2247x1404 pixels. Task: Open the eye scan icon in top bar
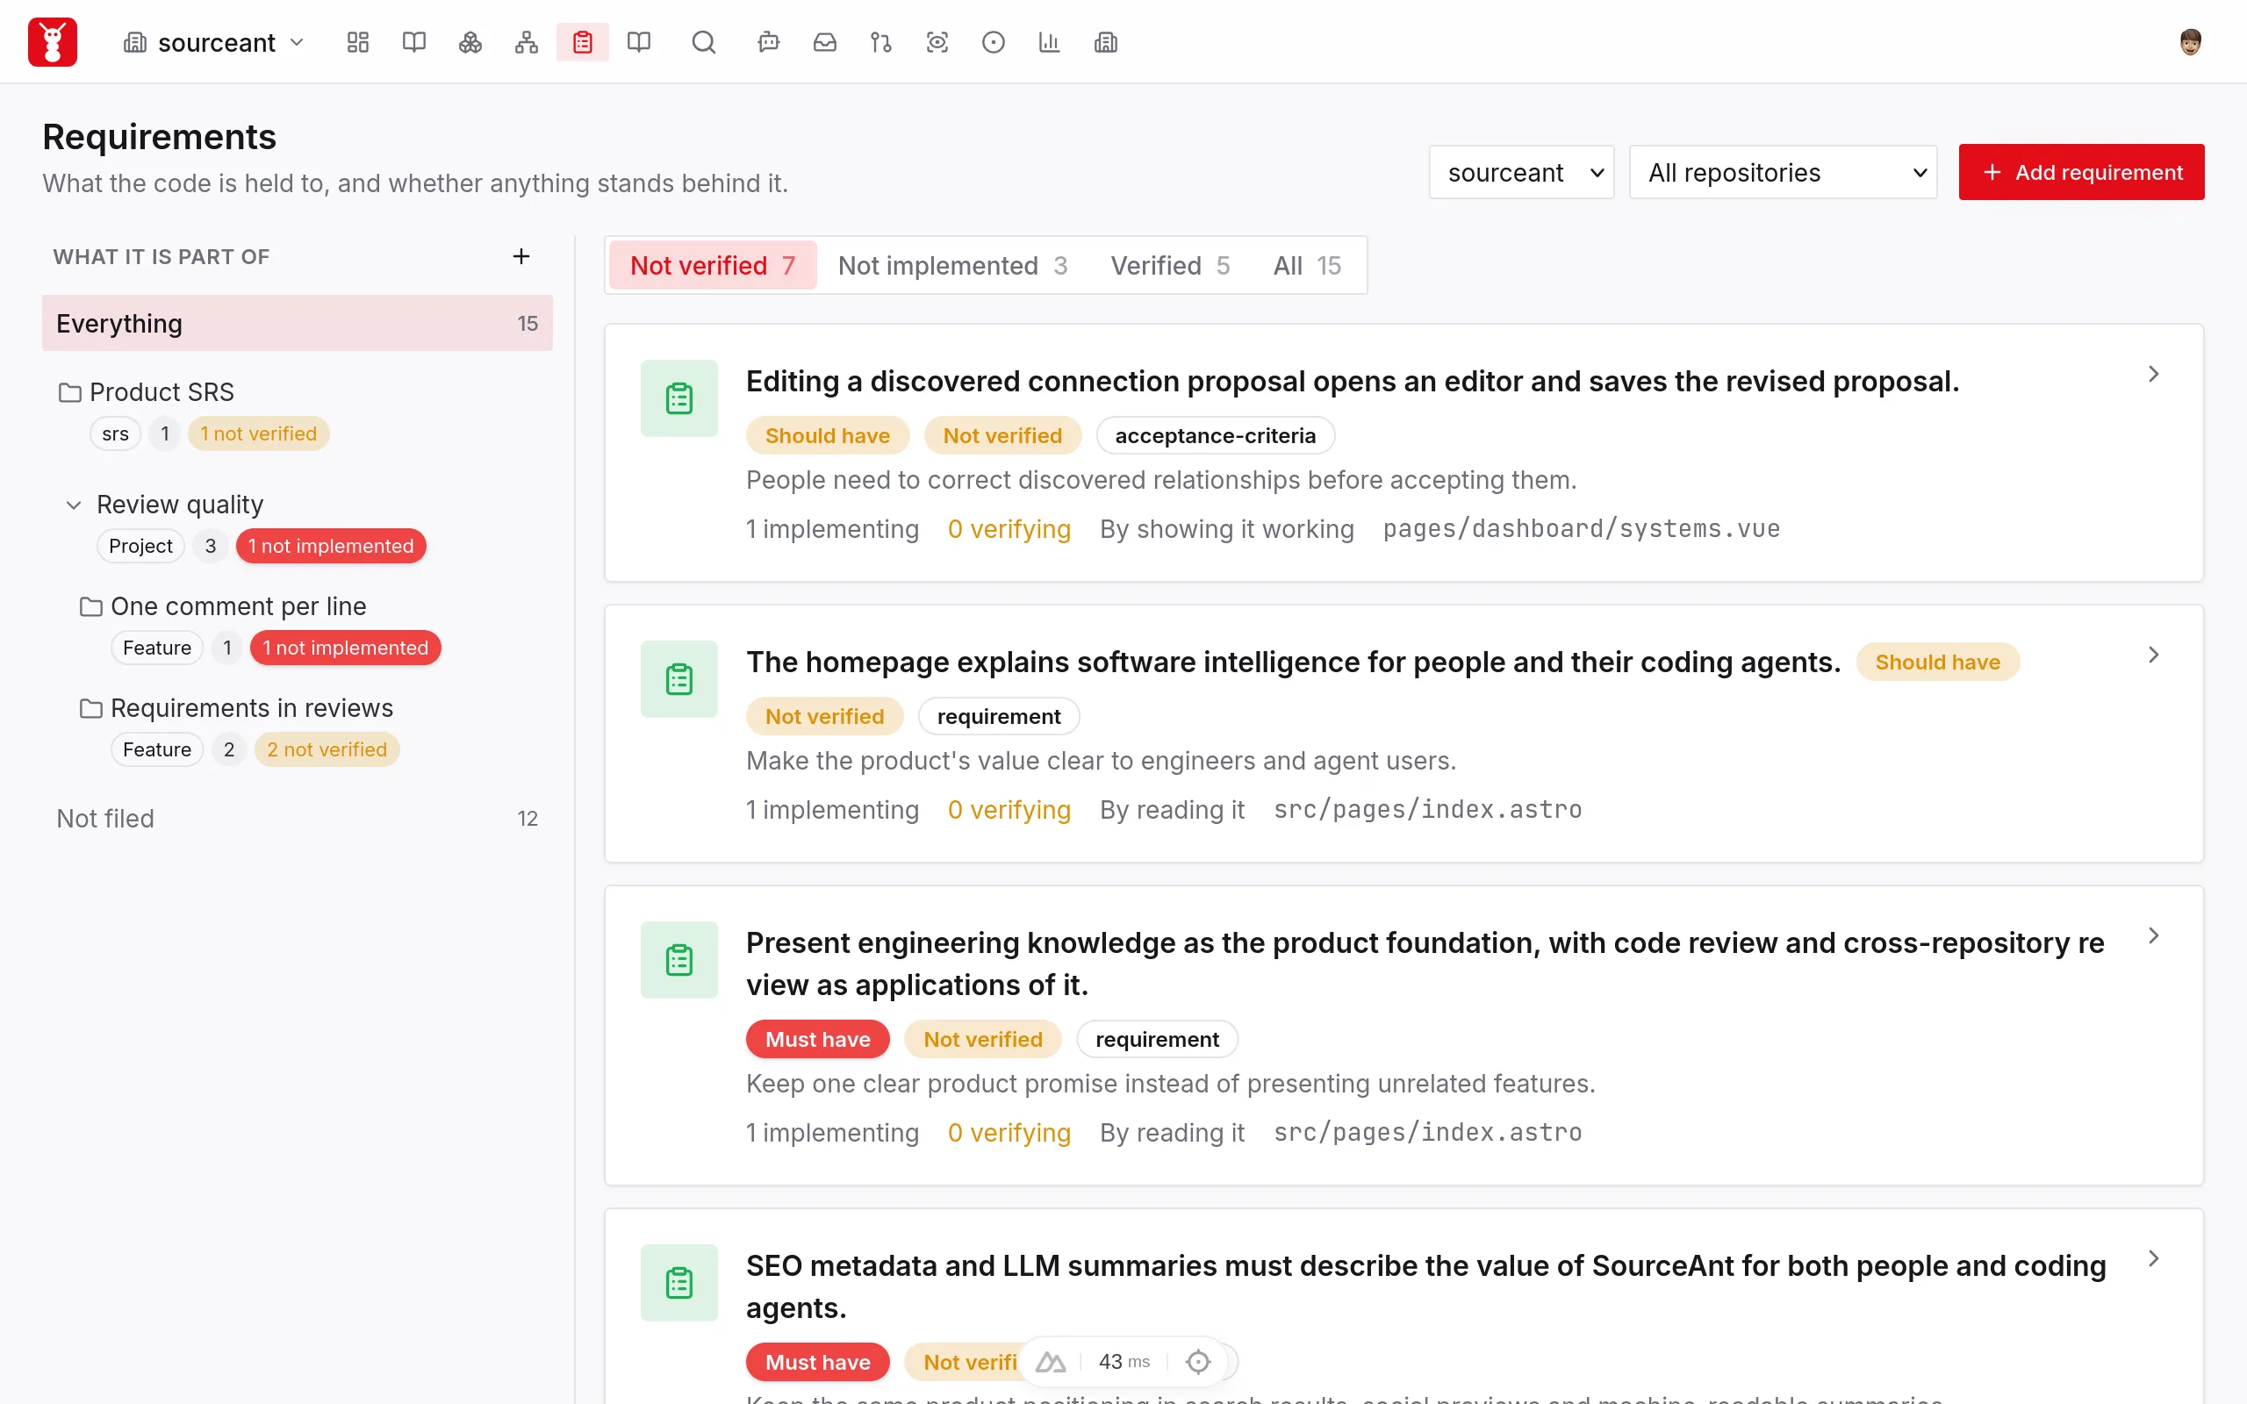pos(937,43)
